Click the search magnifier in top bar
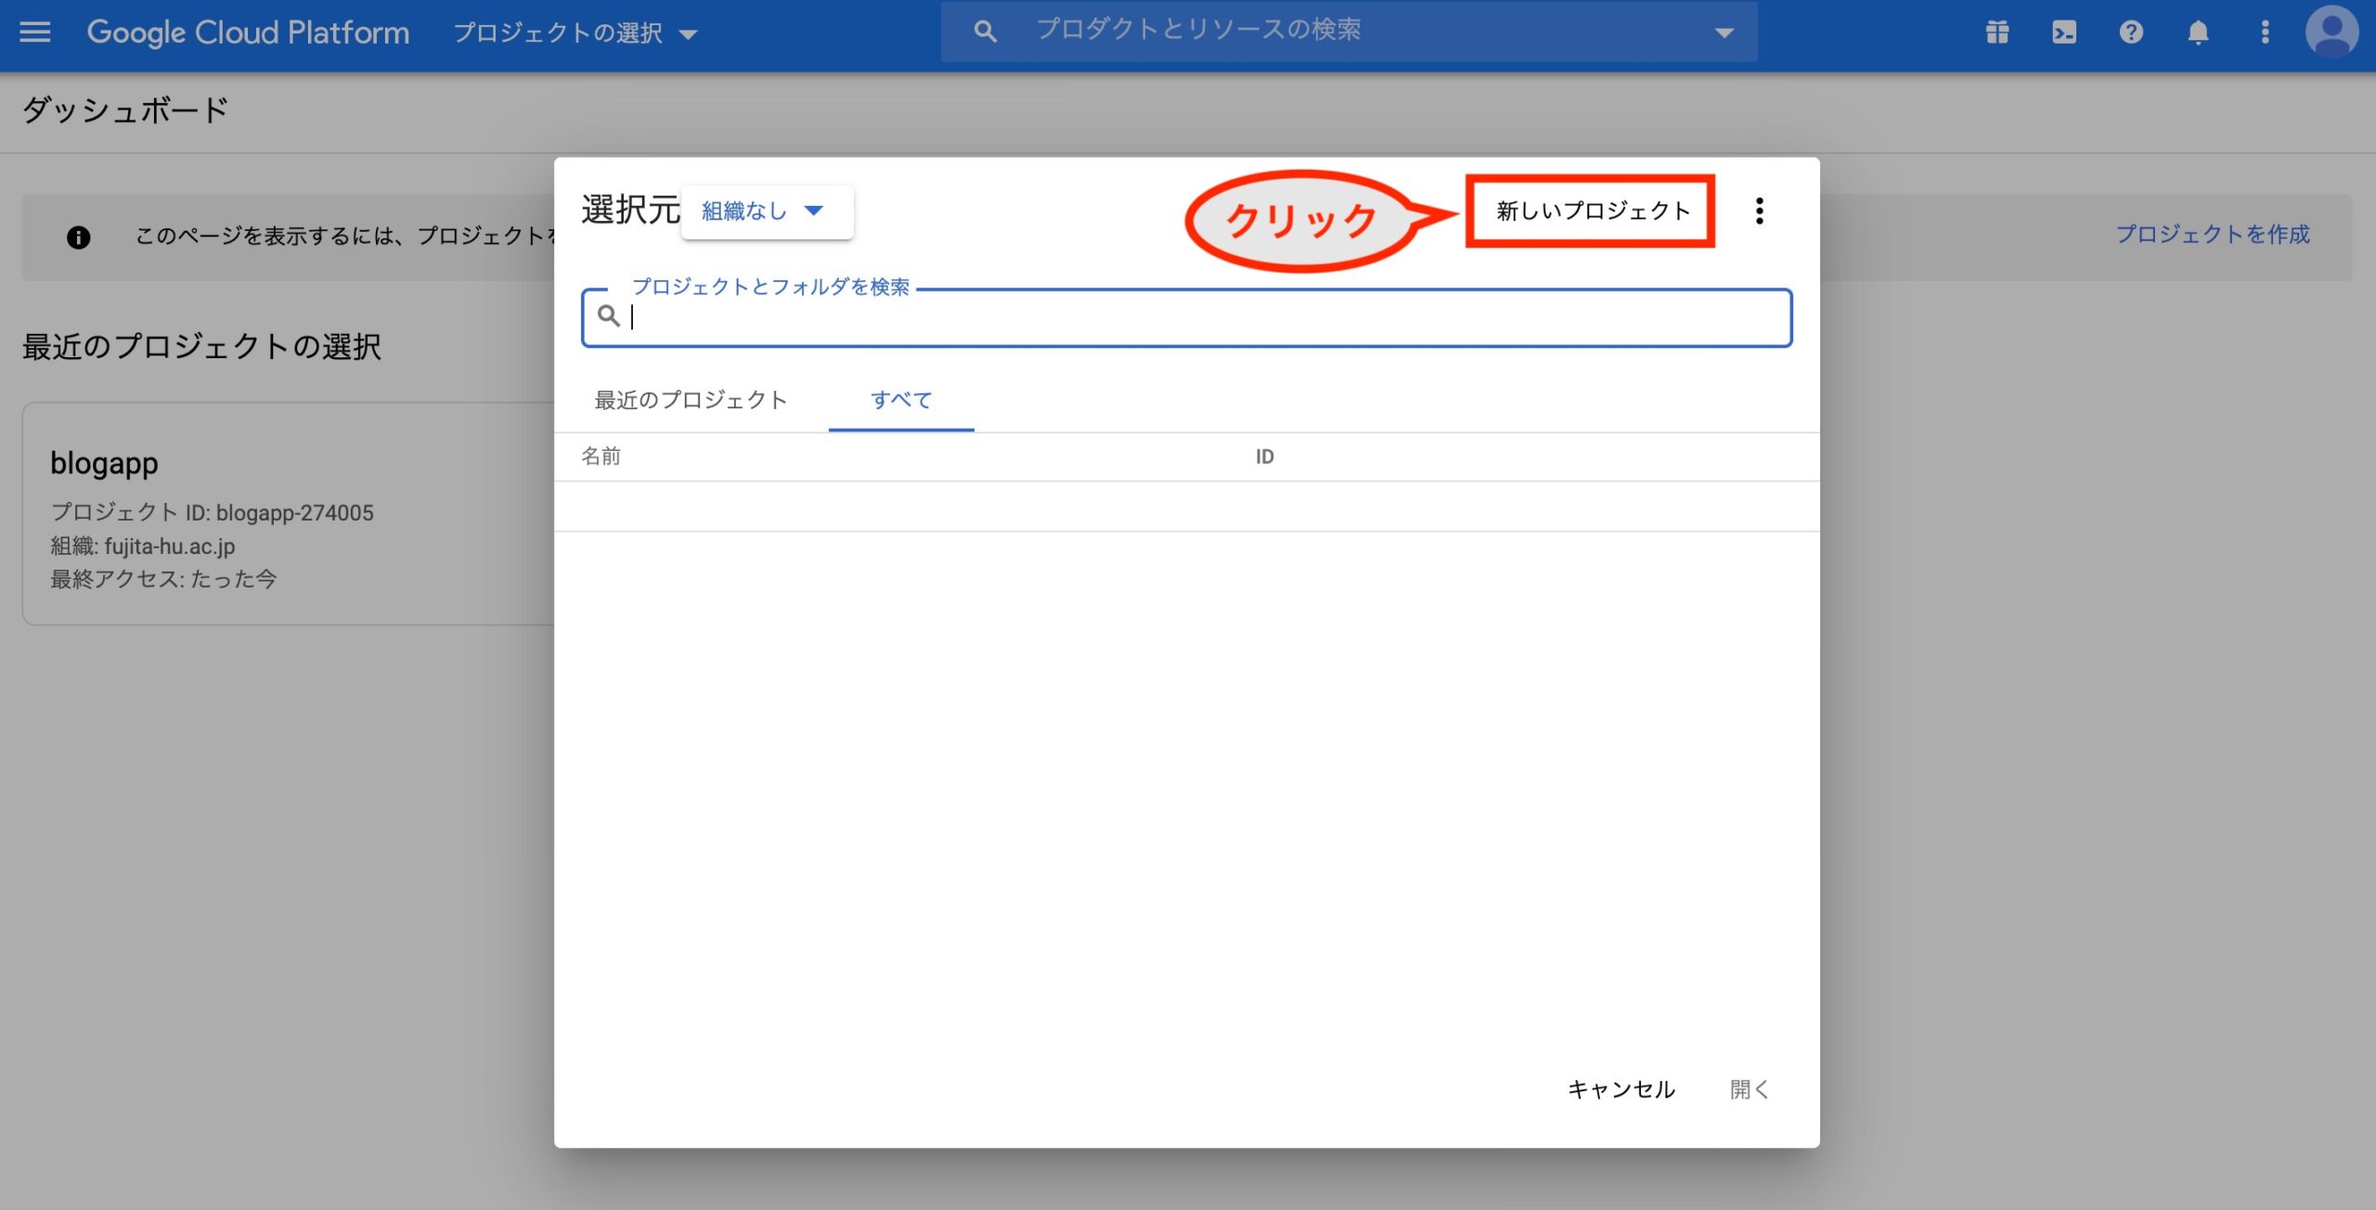This screenshot has width=2376, height=1210. click(x=985, y=32)
